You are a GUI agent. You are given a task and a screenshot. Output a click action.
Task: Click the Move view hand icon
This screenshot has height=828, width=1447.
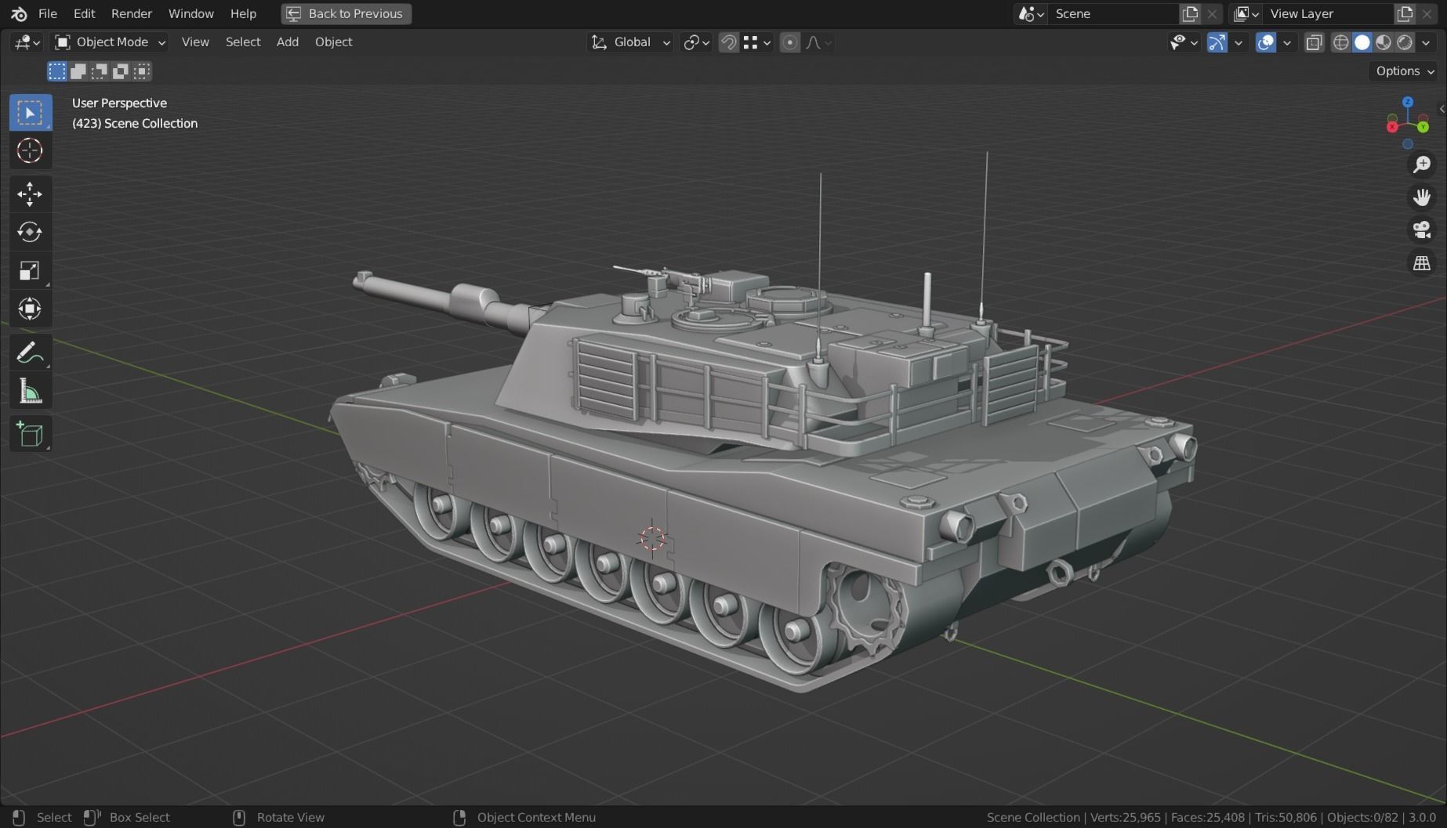pyautogui.click(x=1421, y=197)
